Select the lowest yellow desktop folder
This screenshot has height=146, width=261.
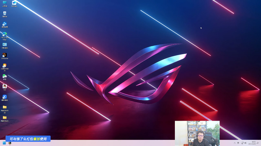[x=5, y=118]
